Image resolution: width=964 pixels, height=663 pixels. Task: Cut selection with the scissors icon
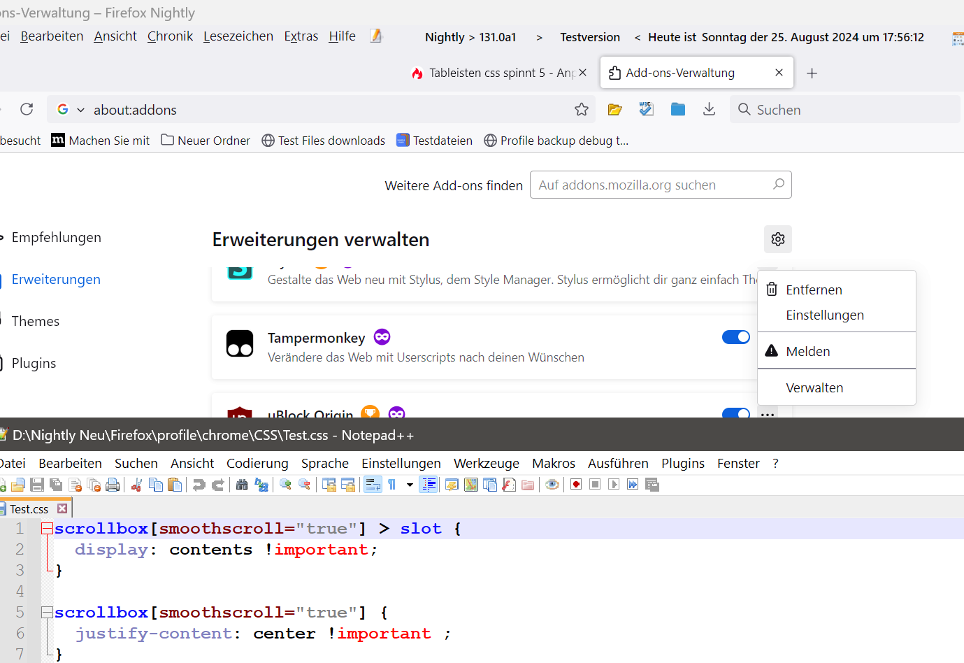137,485
